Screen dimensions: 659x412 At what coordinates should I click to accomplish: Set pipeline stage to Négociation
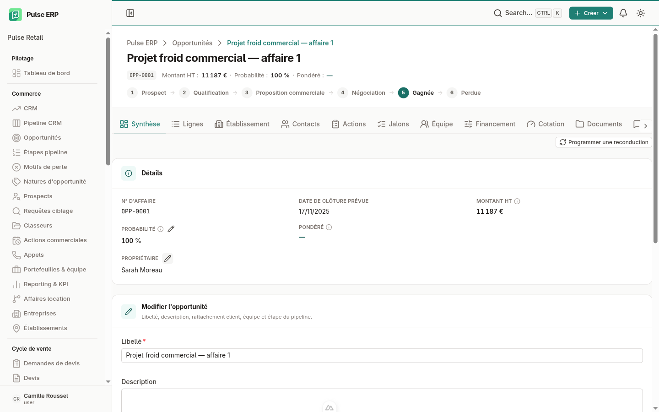coord(362,93)
